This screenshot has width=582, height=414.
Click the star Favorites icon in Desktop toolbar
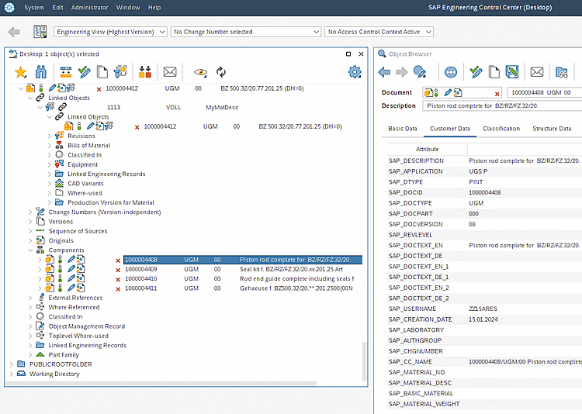coord(21,72)
